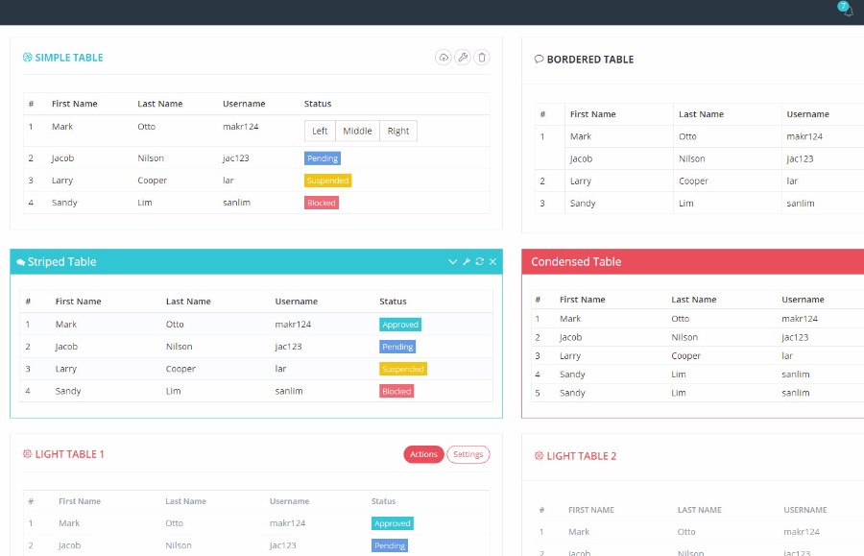Click the trash delete icon on Simple Table
The height and width of the screenshot is (556, 864).
[x=481, y=58]
